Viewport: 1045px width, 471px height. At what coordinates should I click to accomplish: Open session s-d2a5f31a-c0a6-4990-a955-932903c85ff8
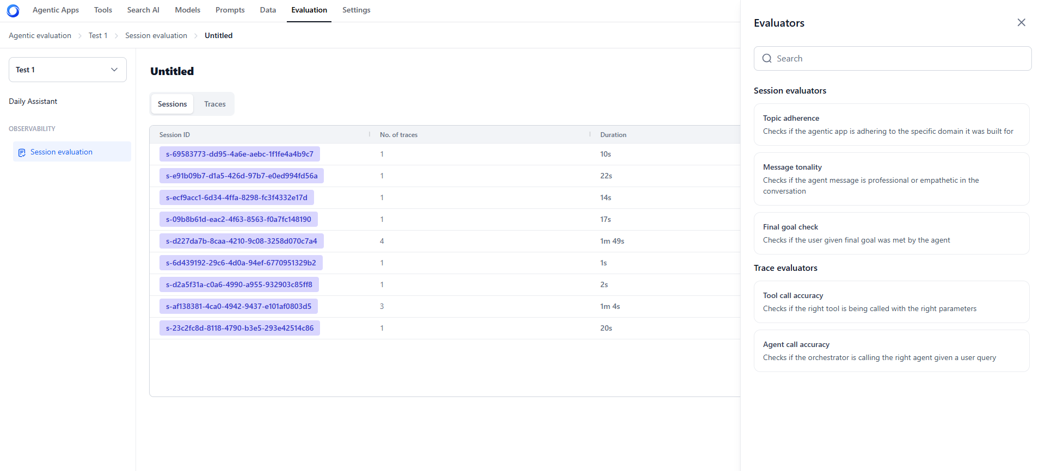[x=239, y=284]
